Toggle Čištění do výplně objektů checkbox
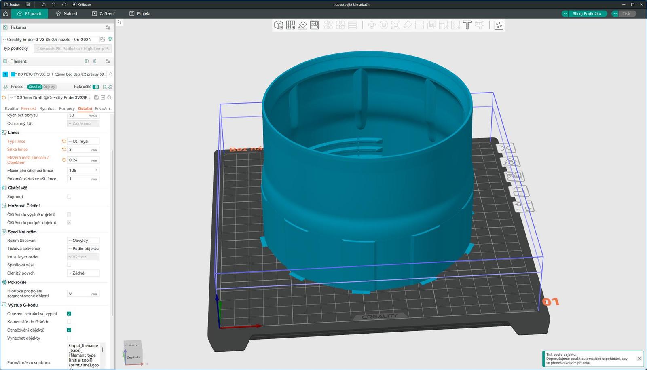The height and width of the screenshot is (370, 647). pos(69,214)
